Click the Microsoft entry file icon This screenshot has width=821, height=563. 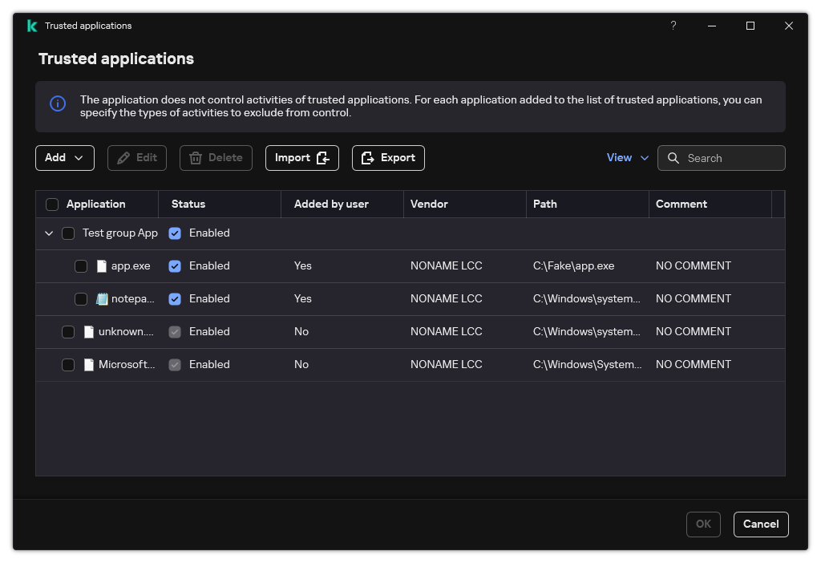point(89,365)
